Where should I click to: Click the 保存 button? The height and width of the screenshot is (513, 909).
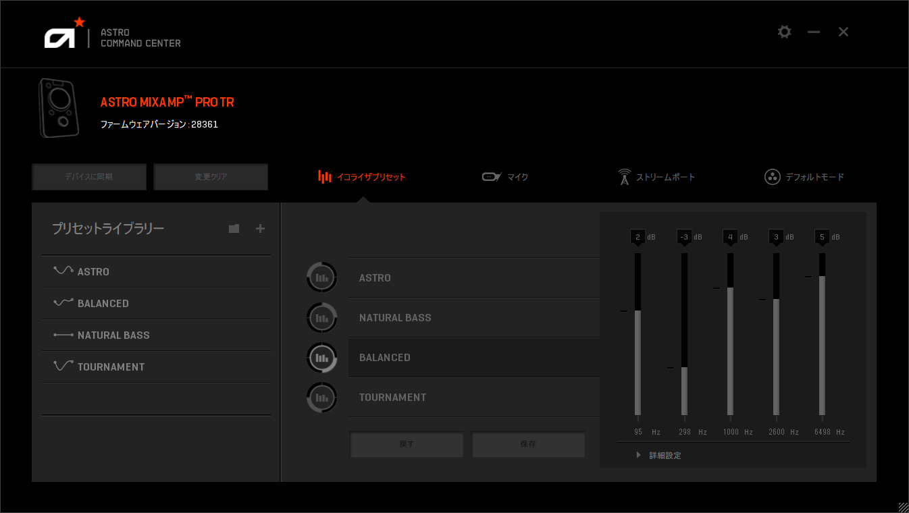click(528, 444)
